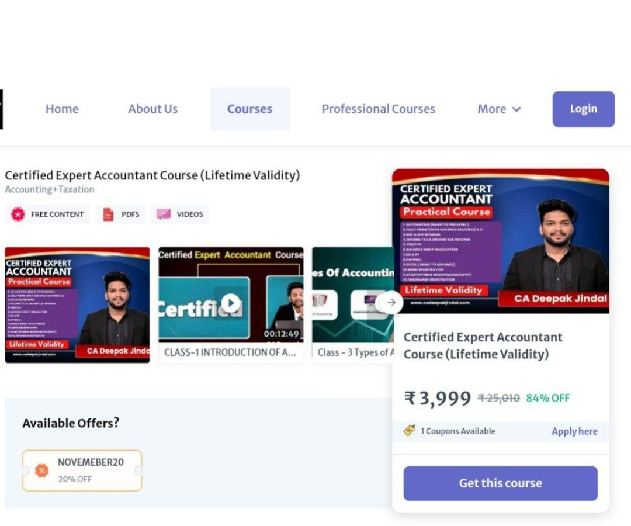Open the Class - 3 Types video thumbnail
The image size is (631, 526).
[351, 295]
